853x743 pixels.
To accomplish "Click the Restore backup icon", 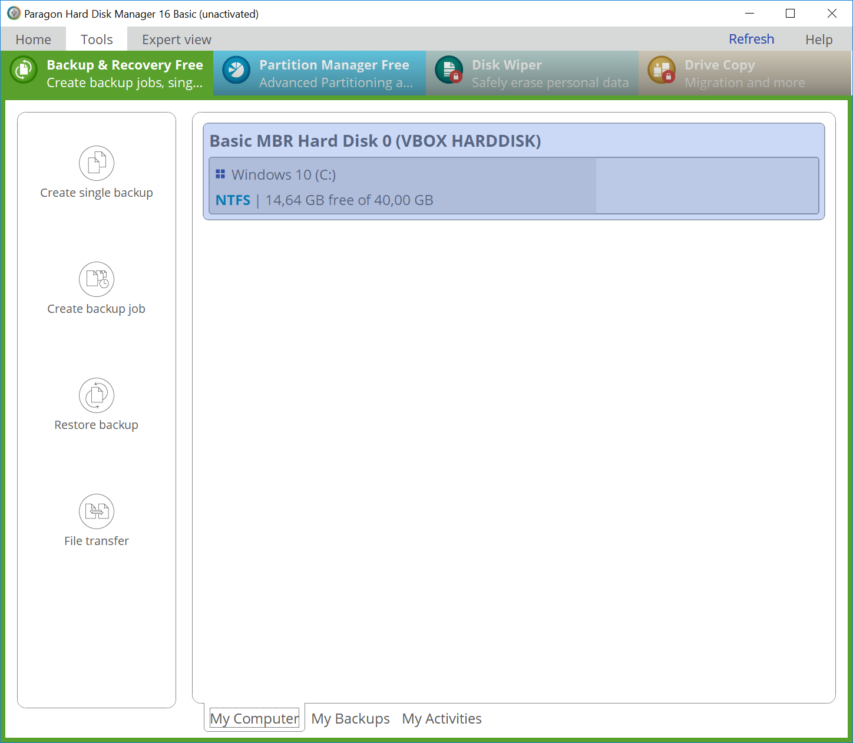I will (x=97, y=395).
